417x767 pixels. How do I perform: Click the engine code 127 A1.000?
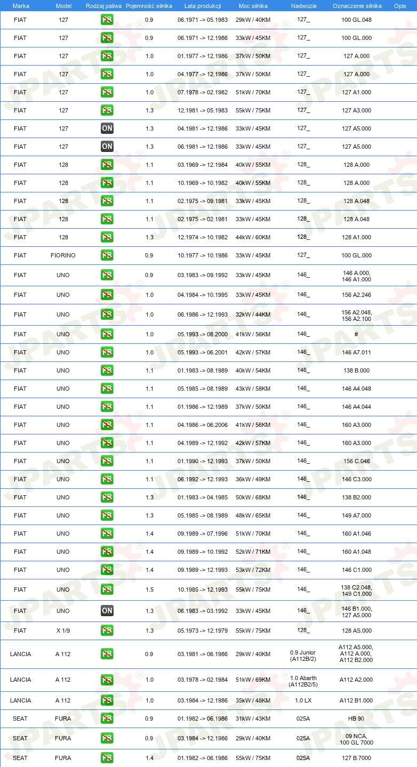[357, 92]
